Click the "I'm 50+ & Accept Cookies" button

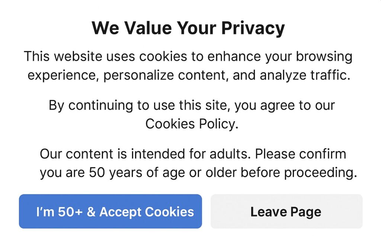coord(110,211)
